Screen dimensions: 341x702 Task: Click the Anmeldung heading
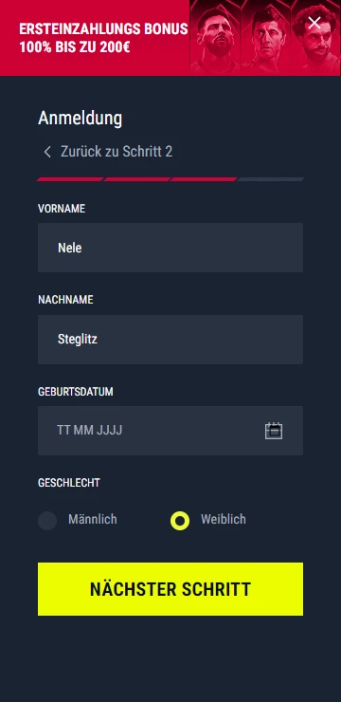click(x=80, y=119)
